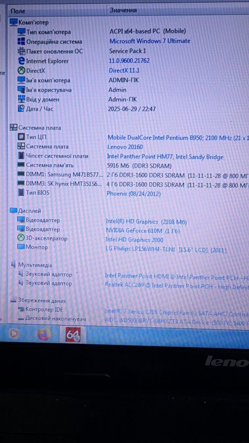Click the DIMM3 SK hynix memory icon
Image resolution: width=249 pixels, height=443 pixels.
21,184
